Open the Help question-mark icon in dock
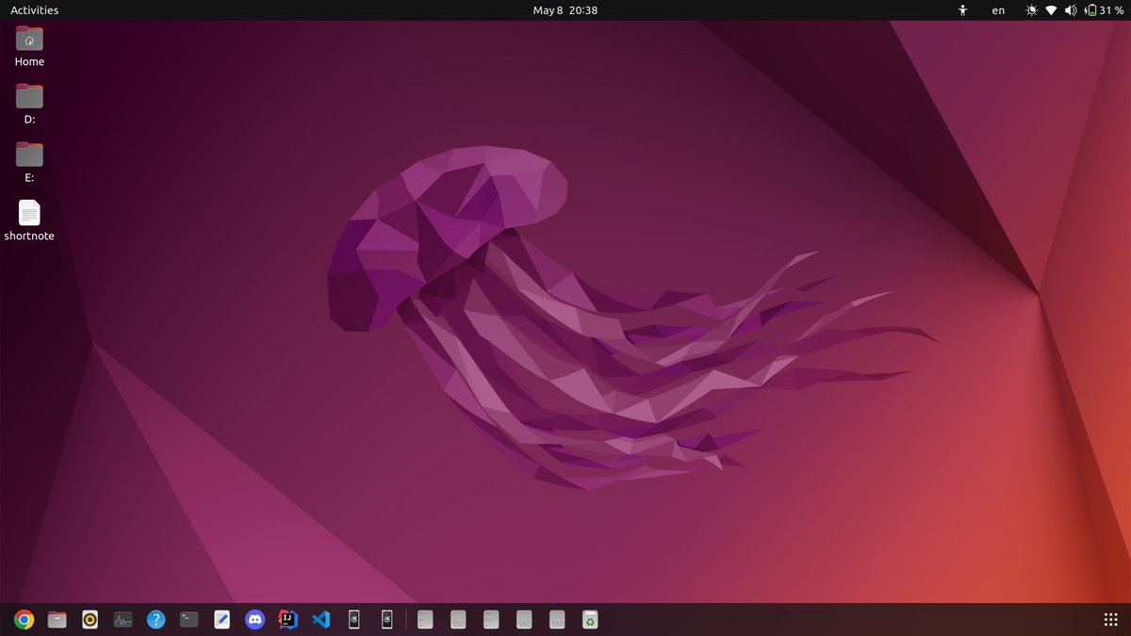Screen dimensions: 1131x636 [156, 619]
